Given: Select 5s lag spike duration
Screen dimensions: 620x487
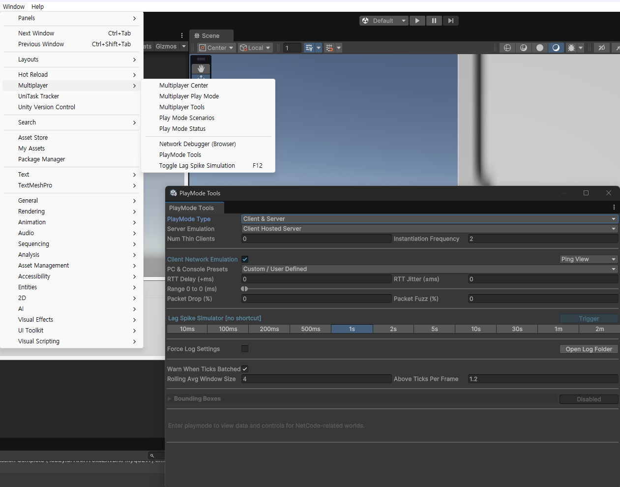Looking at the screenshot, I should (435, 329).
